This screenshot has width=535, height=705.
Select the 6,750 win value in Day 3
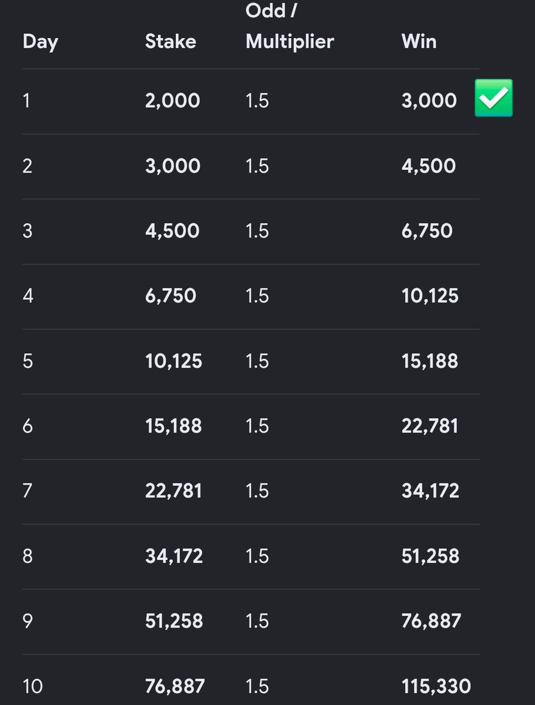tap(427, 231)
